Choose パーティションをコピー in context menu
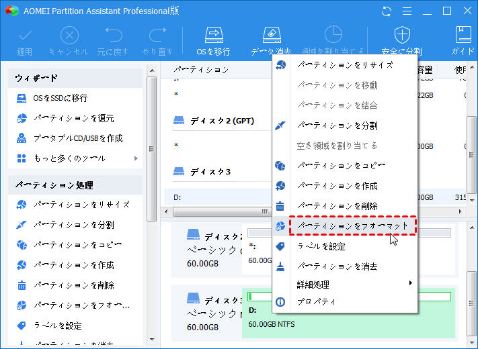478x349 pixels. pos(345,166)
